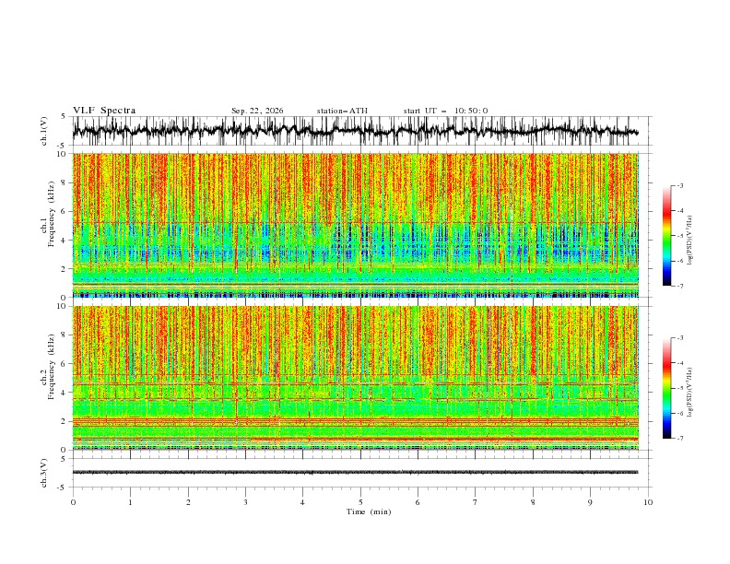
Task: Click the ch.1 spectrogram blue band near 3 kHz
Action: [355, 253]
